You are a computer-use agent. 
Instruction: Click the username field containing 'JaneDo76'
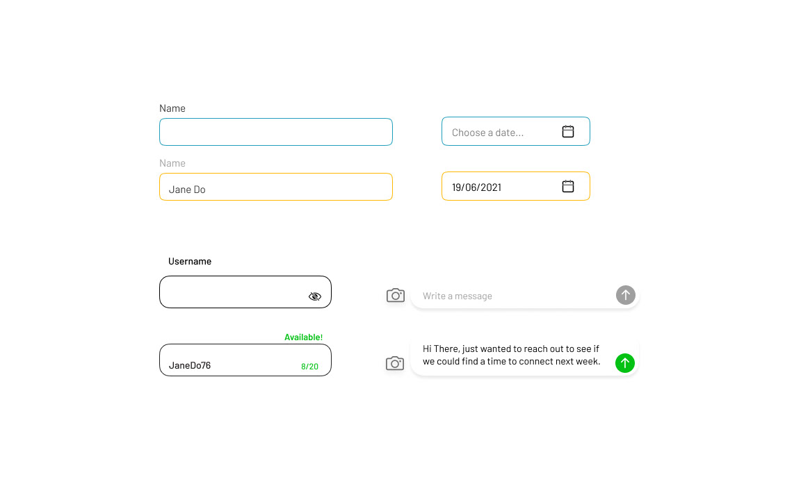click(233, 361)
